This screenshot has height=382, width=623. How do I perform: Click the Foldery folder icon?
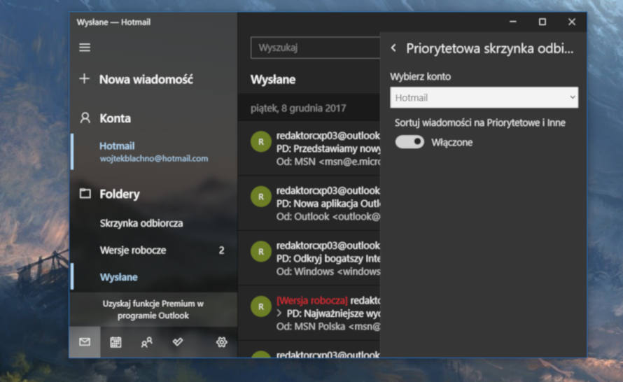(x=85, y=194)
